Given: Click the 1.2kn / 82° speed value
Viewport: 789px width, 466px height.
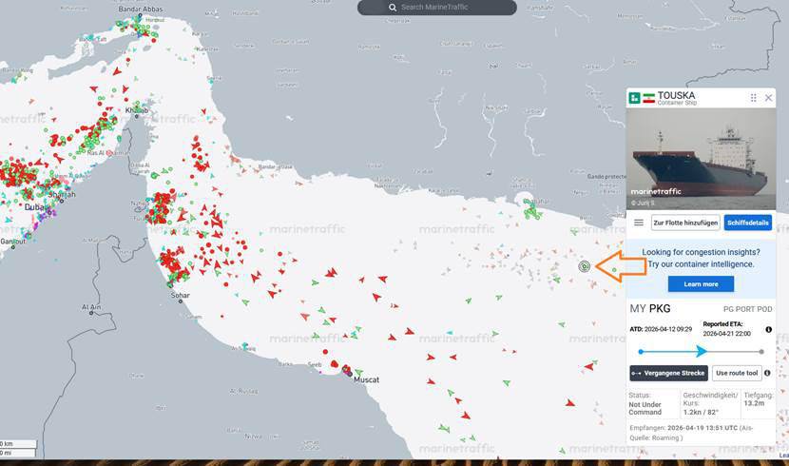Looking at the screenshot, I should (x=701, y=412).
